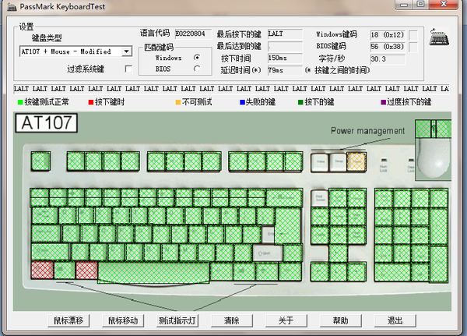Click the F5 key on the keyboard image
The height and width of the screenshot is (336, 467).
[x=156, y=161]
